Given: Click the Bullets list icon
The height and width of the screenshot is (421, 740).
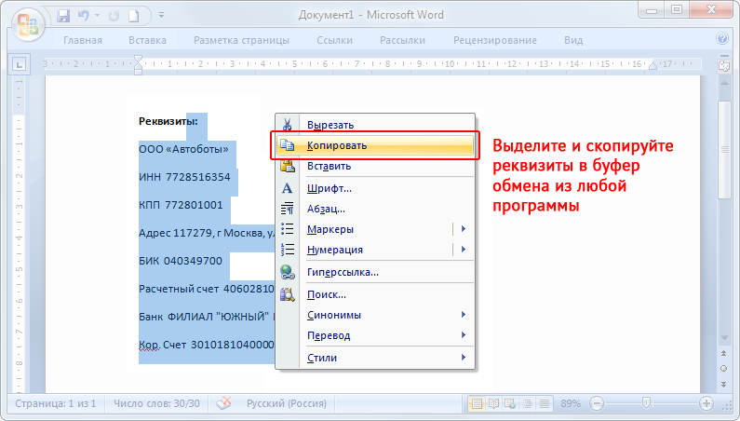Looking at the screenshot, I should pos(287,229).
